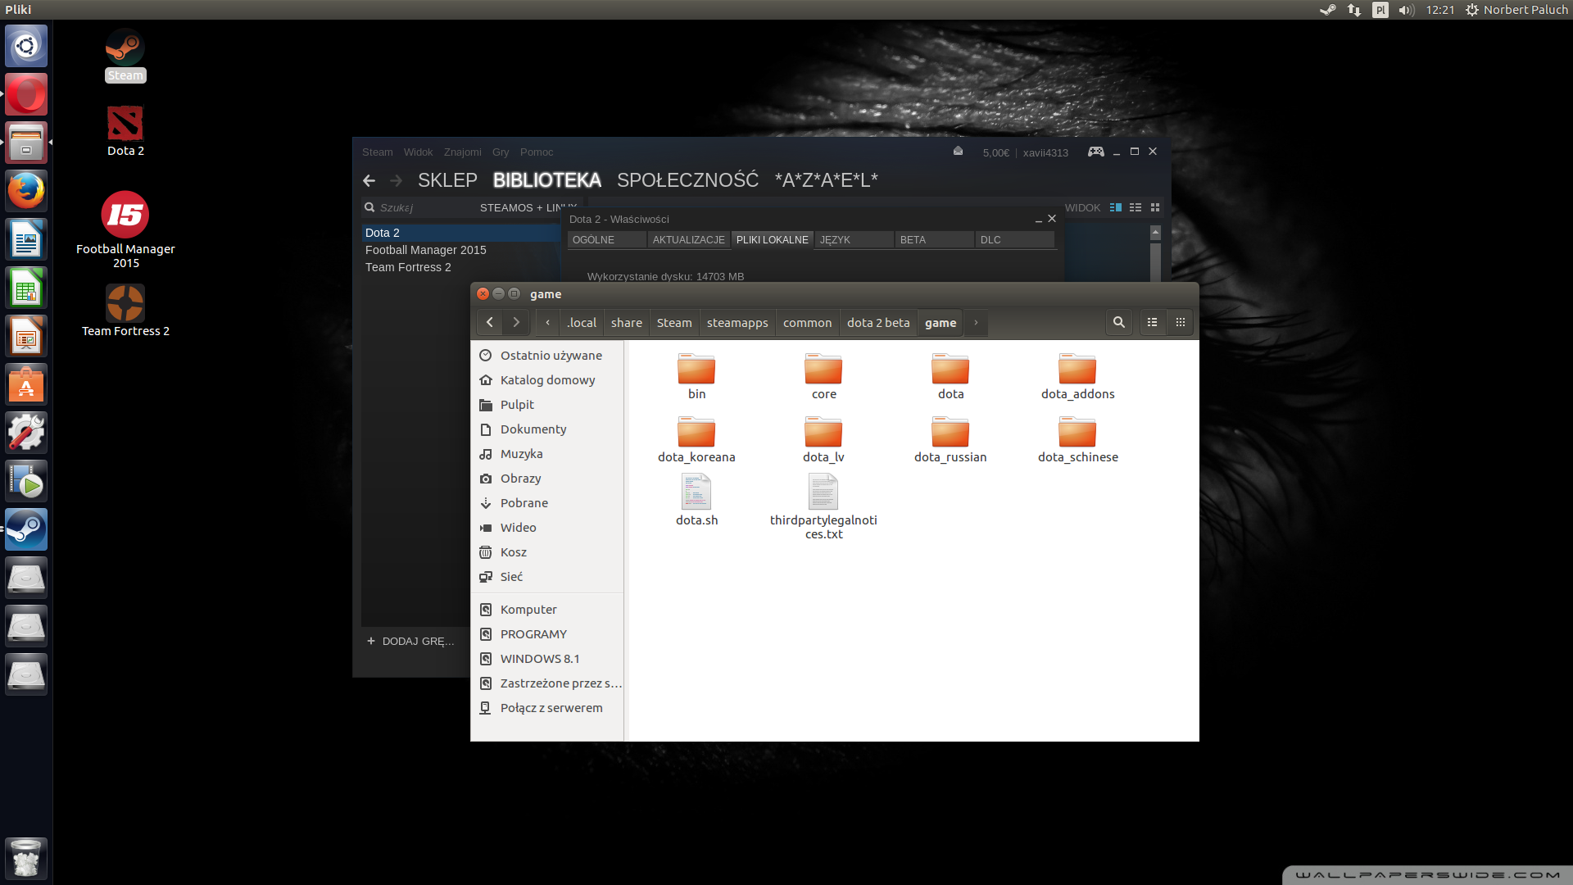
Task: Open the core folder
Action: (x=823, y=376)
